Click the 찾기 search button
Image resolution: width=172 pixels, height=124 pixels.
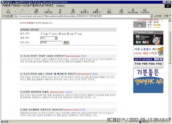click(66, 42)
